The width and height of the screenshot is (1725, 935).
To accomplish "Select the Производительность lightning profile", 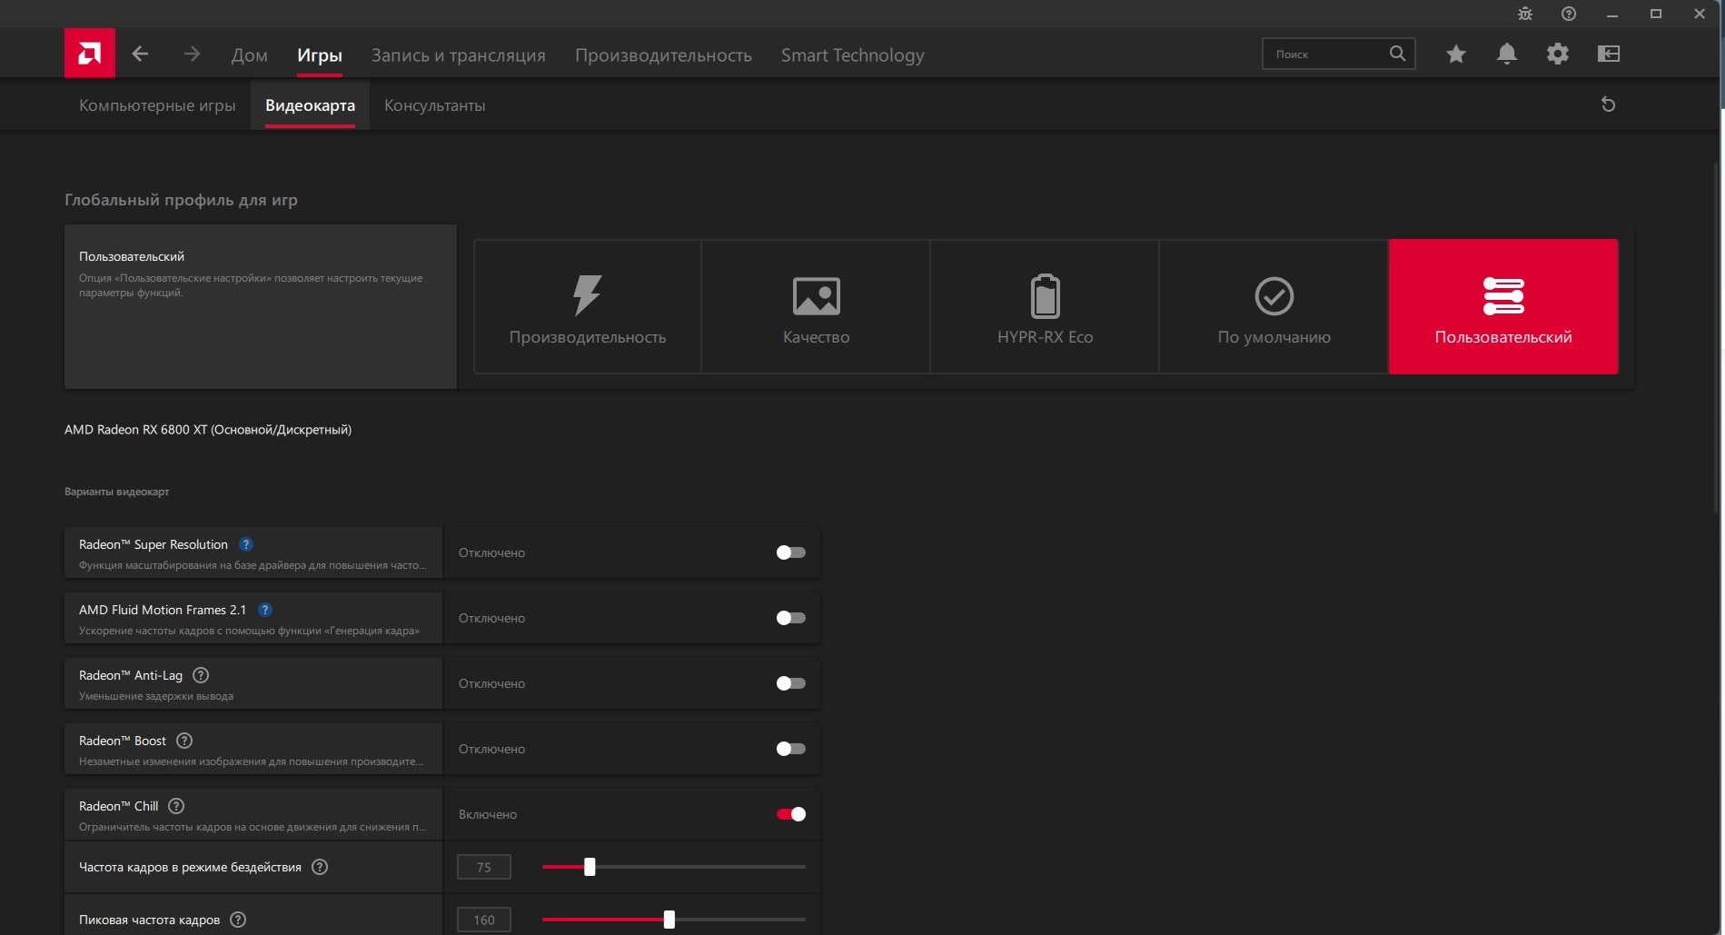I will click(x=588, y=307).
